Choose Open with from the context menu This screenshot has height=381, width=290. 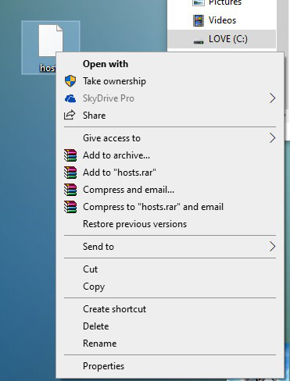tap(170, 64)
